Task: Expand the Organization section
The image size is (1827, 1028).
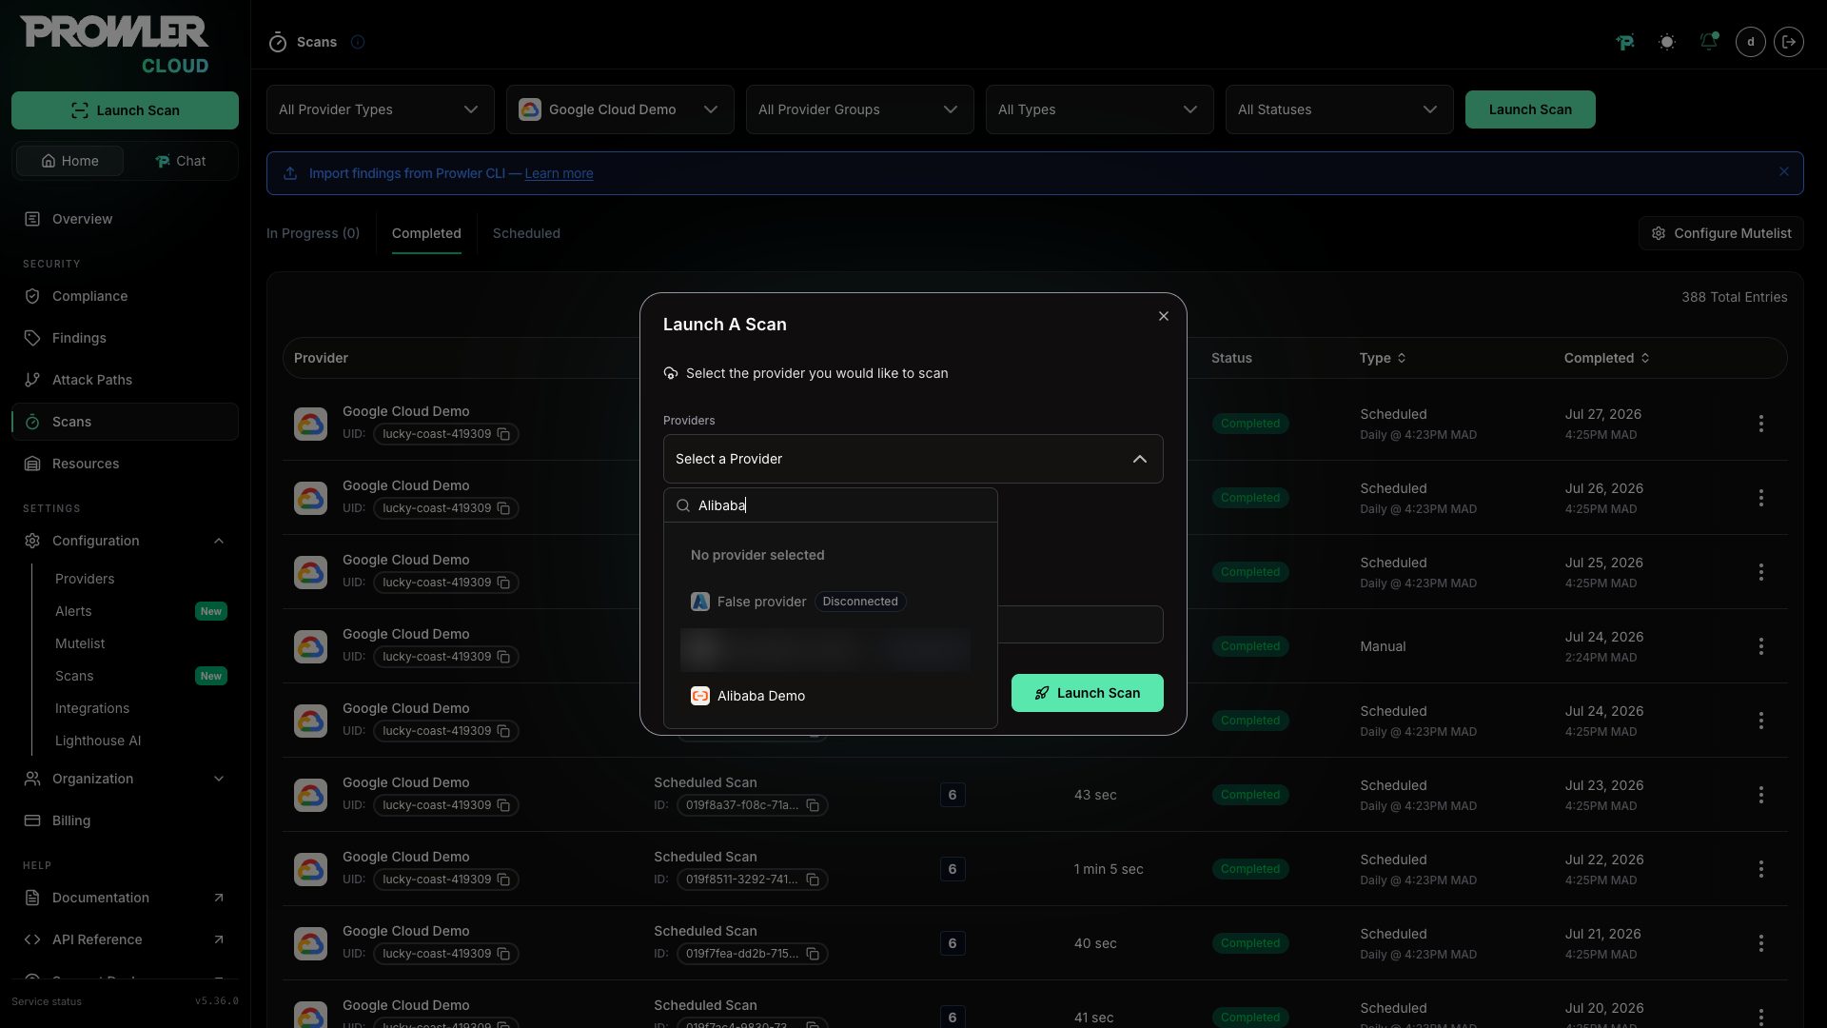Action: pos(125,779)
